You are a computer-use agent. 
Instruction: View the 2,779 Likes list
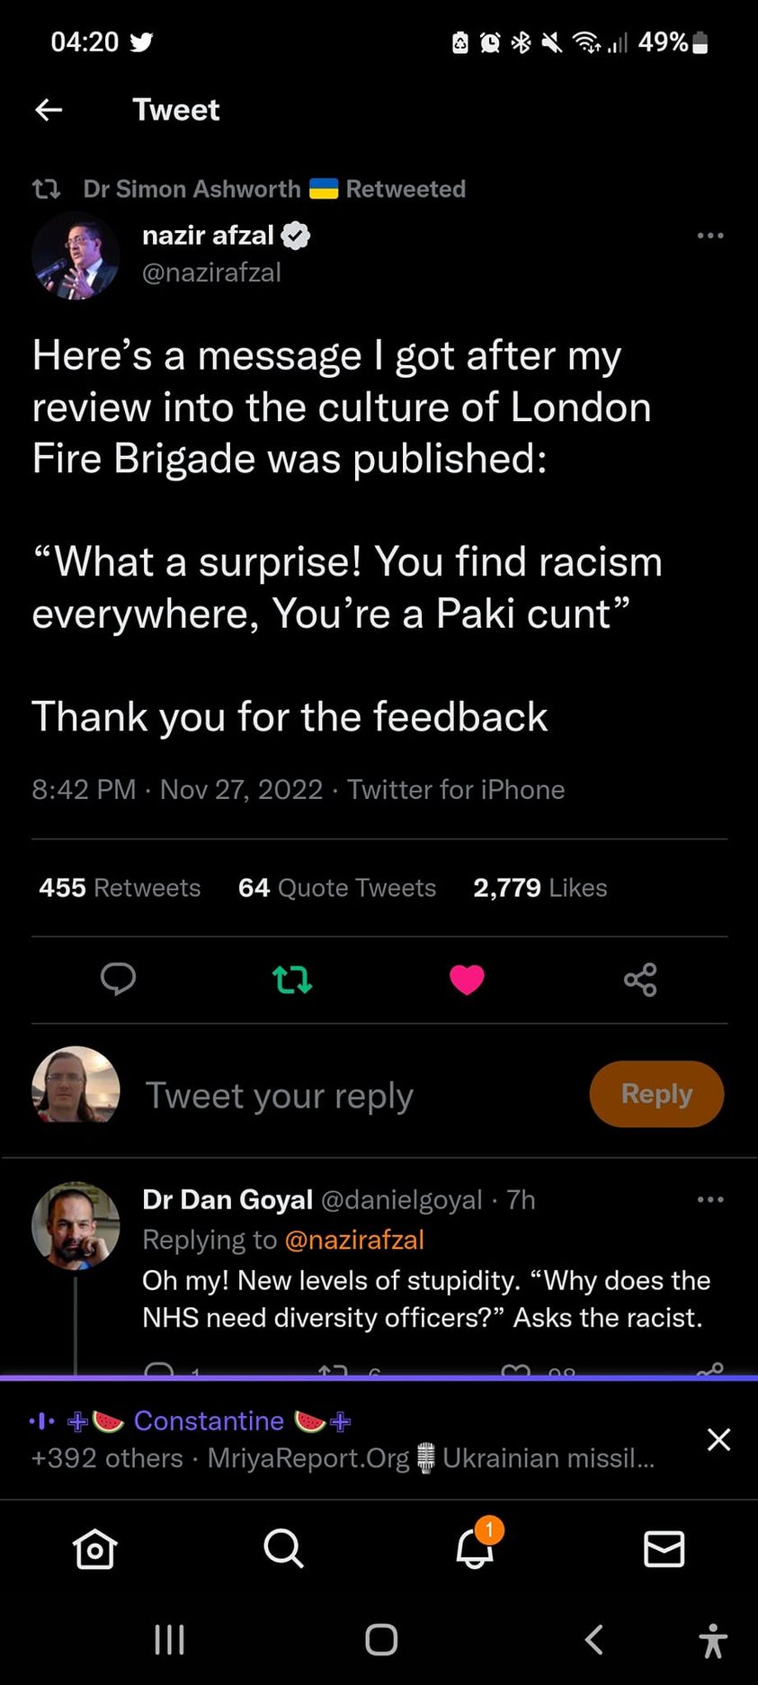[x=540, y=888]
